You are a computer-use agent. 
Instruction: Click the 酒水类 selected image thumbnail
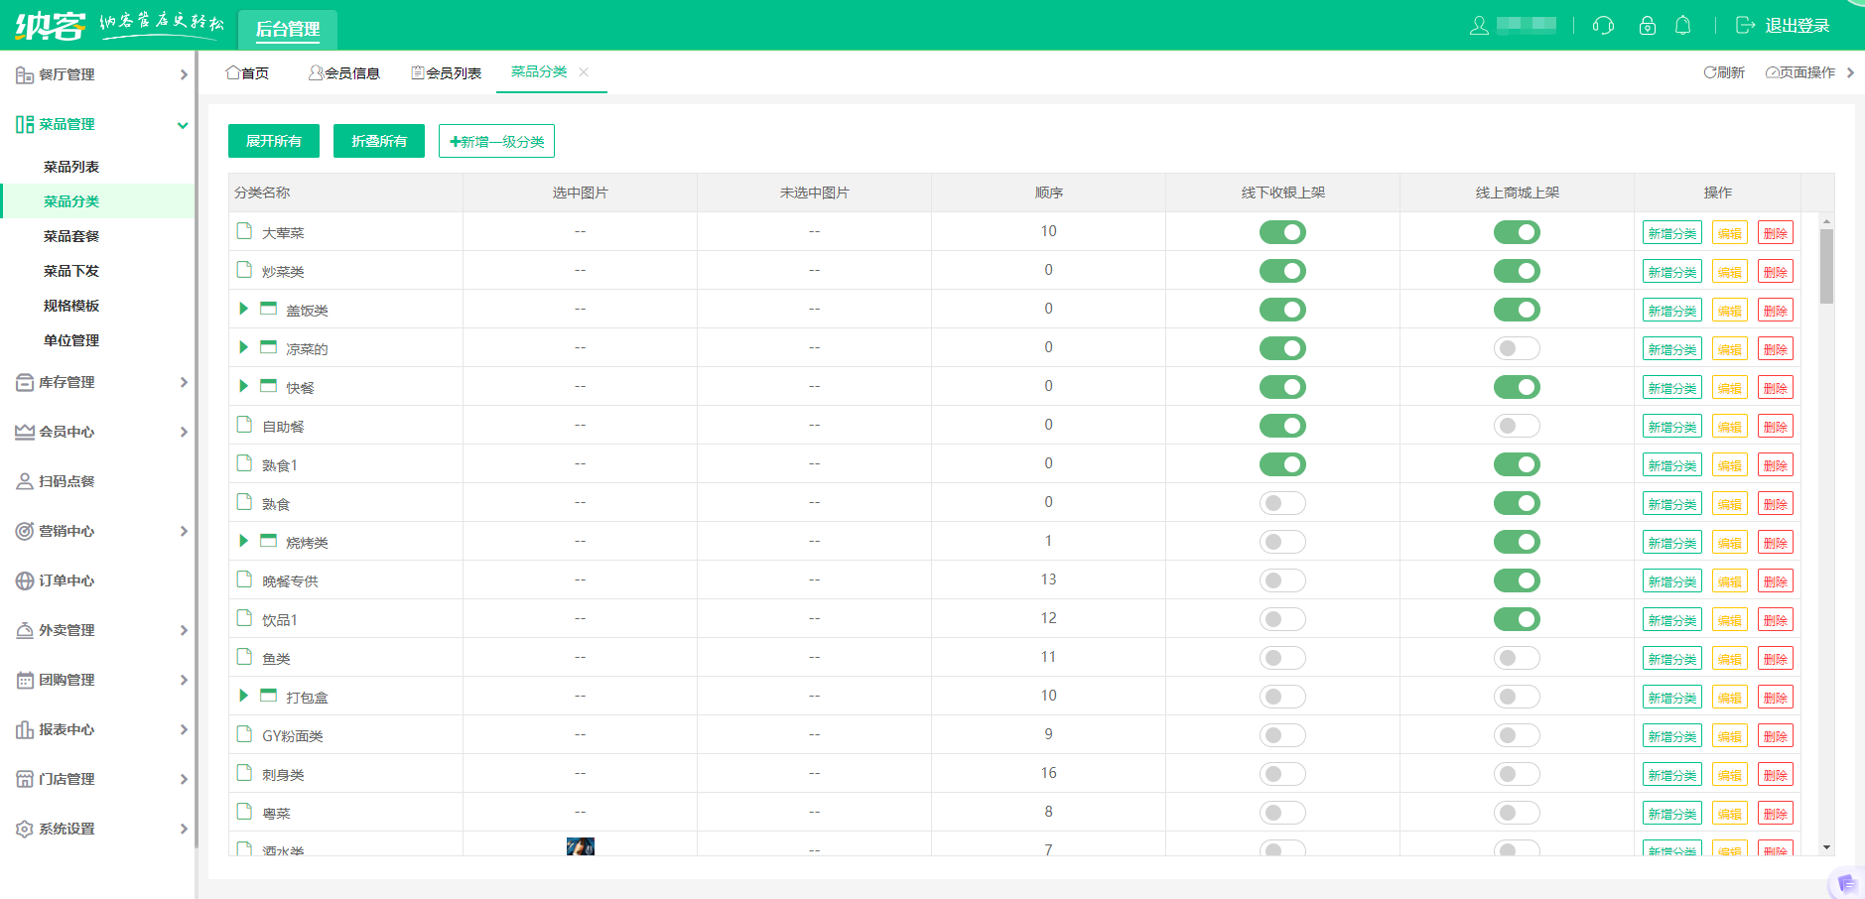click(x=580, y=846)
